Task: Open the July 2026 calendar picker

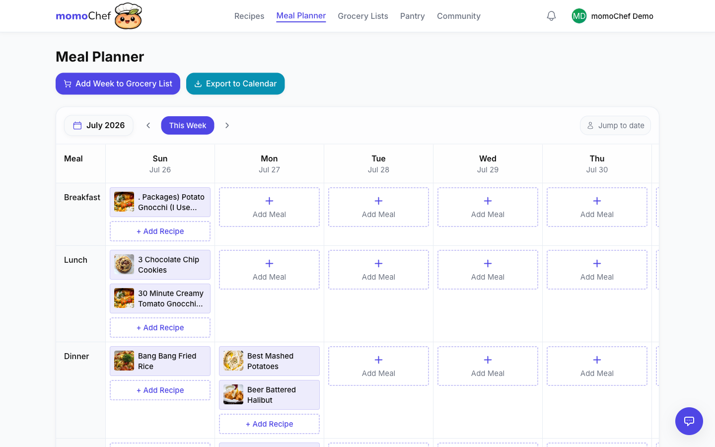Action: (x=98, y=125)
